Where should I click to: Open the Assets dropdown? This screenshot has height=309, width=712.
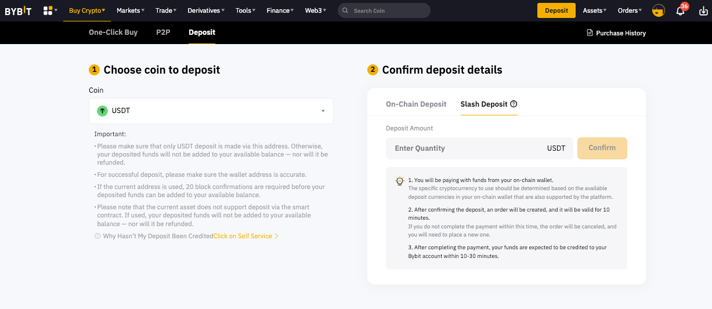click(595, 10)
